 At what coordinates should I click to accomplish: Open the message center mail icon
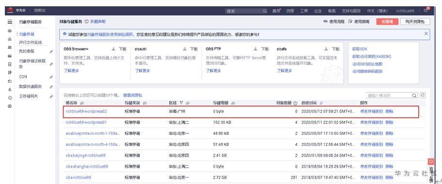(426, 11)
